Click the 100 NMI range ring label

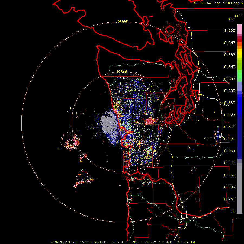[x=122, y=21]
